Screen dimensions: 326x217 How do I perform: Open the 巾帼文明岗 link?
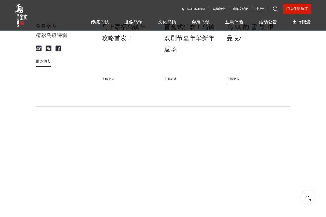coord(241,9)
